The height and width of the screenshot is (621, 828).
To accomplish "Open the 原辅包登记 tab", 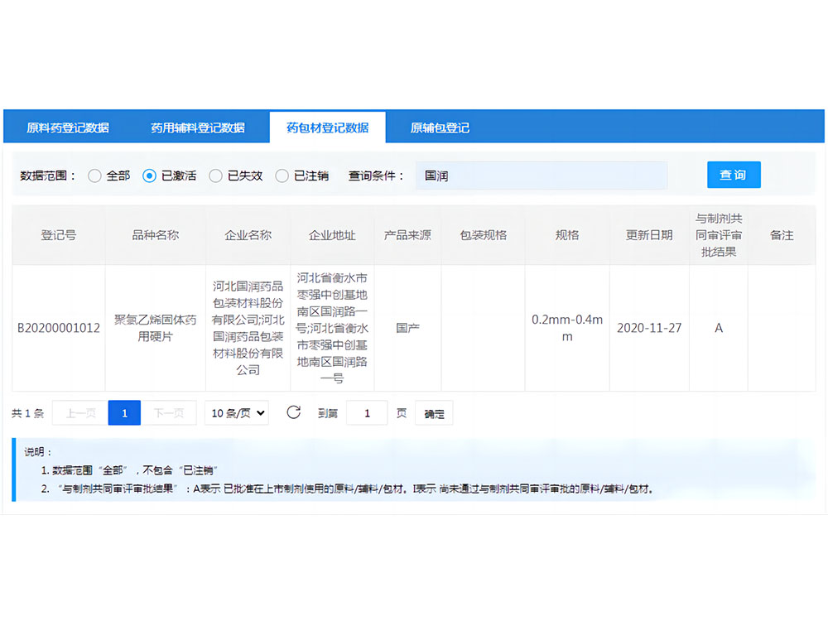I will coord(440,127).
